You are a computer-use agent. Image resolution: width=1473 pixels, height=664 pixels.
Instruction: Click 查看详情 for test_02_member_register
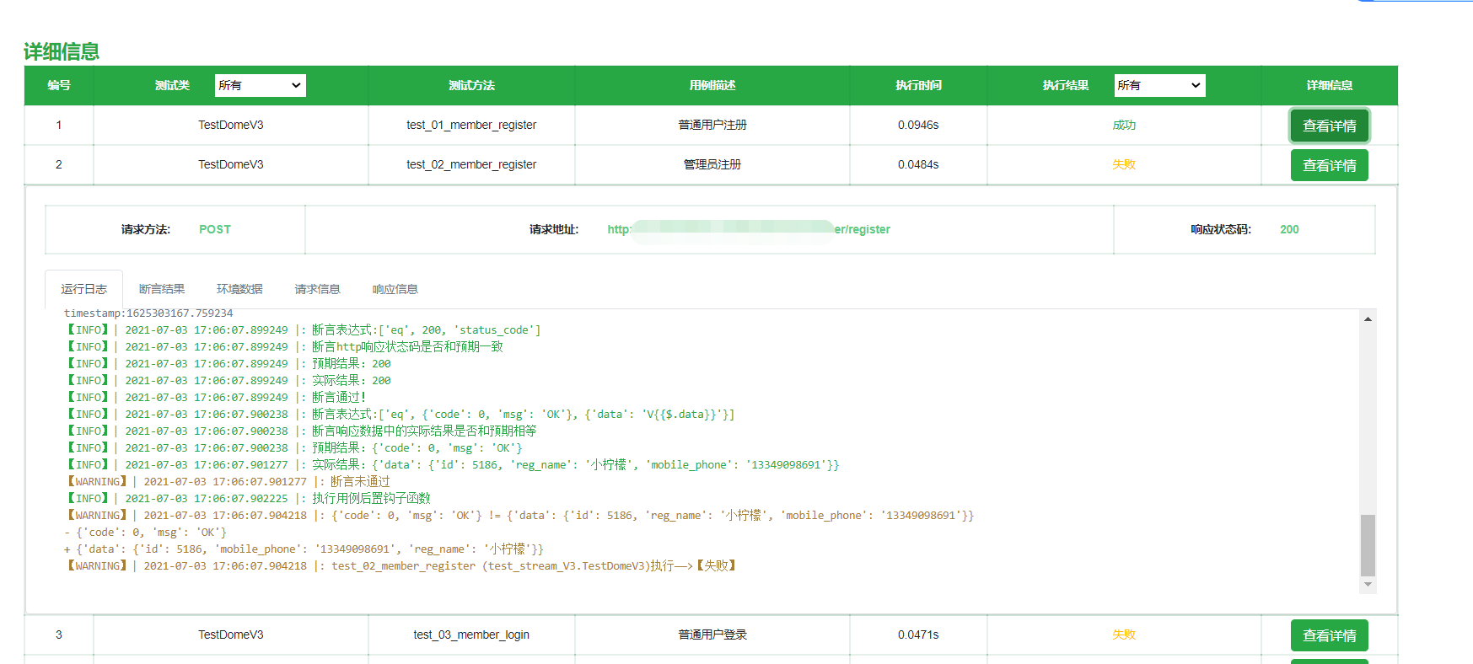[x=1329, y=165]
